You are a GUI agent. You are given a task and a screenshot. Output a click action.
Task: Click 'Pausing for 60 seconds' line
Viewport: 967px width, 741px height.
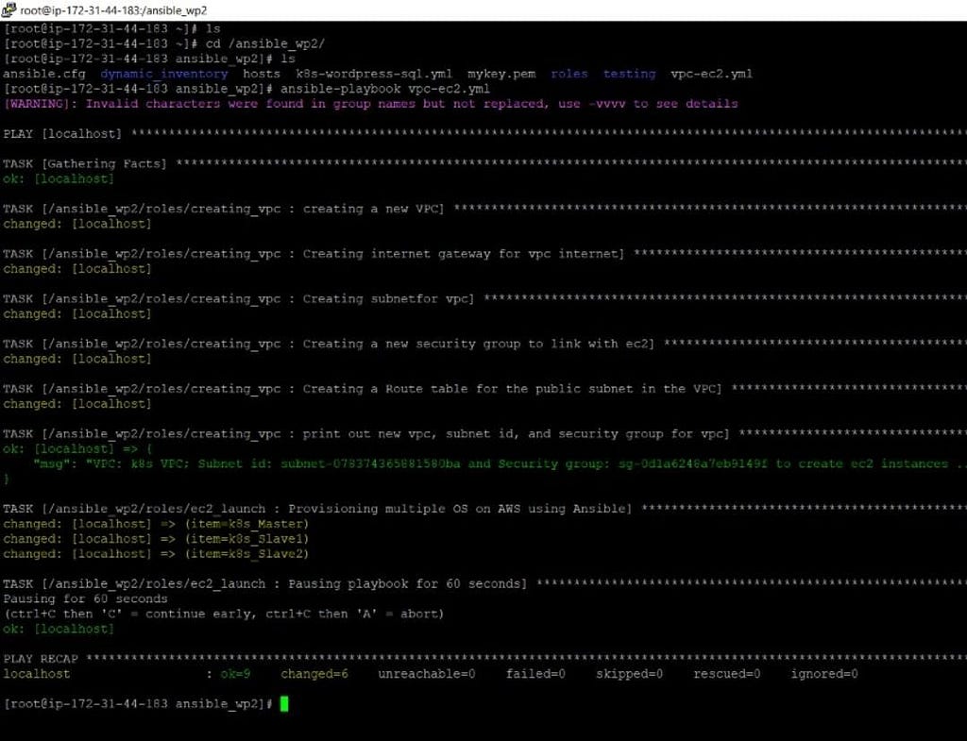tap(85, 598)
